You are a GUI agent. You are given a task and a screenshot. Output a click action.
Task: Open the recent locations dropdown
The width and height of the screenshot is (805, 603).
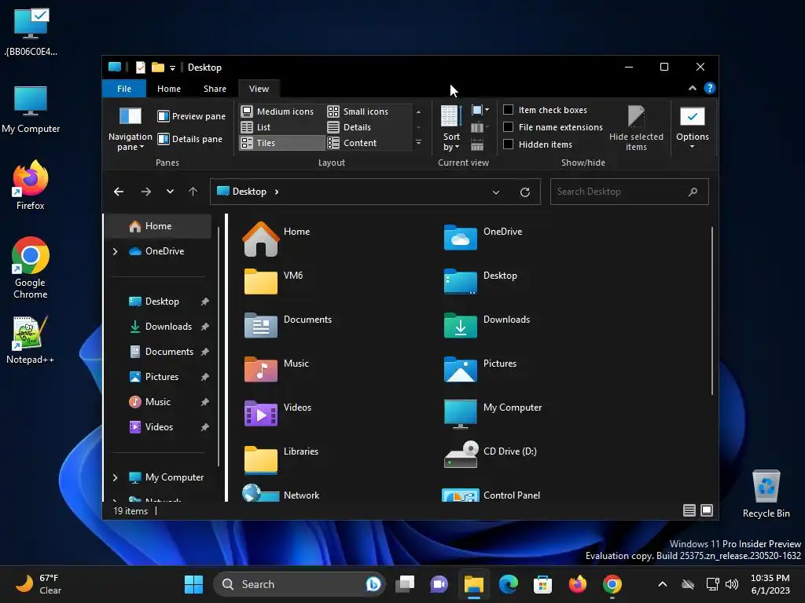(x=170, y=192)
